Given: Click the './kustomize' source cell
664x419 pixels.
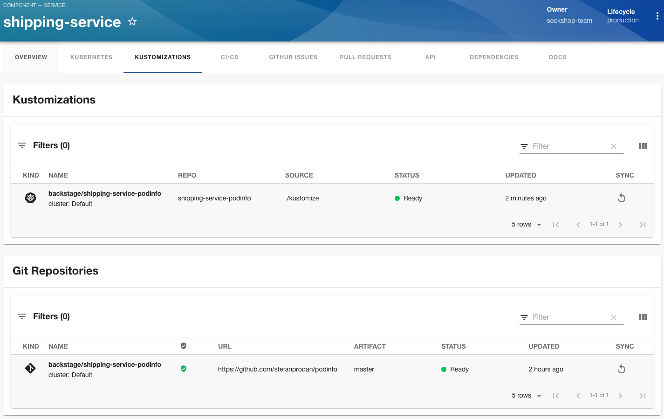Looking at the screenshot, I should (302, 198).
